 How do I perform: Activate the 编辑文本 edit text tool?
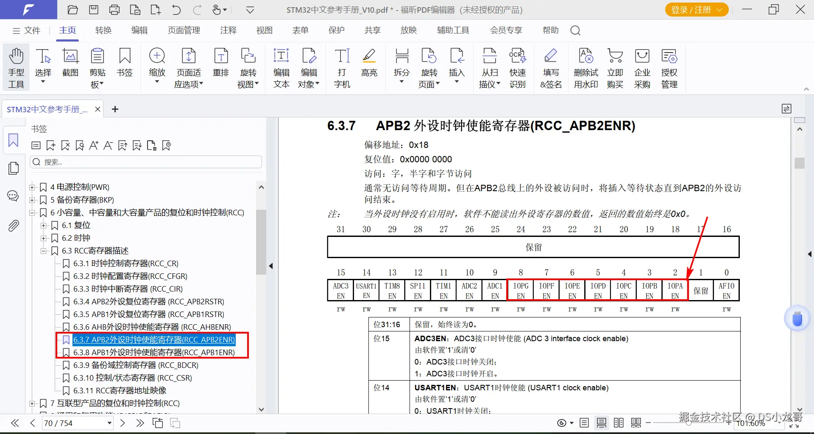281,68
